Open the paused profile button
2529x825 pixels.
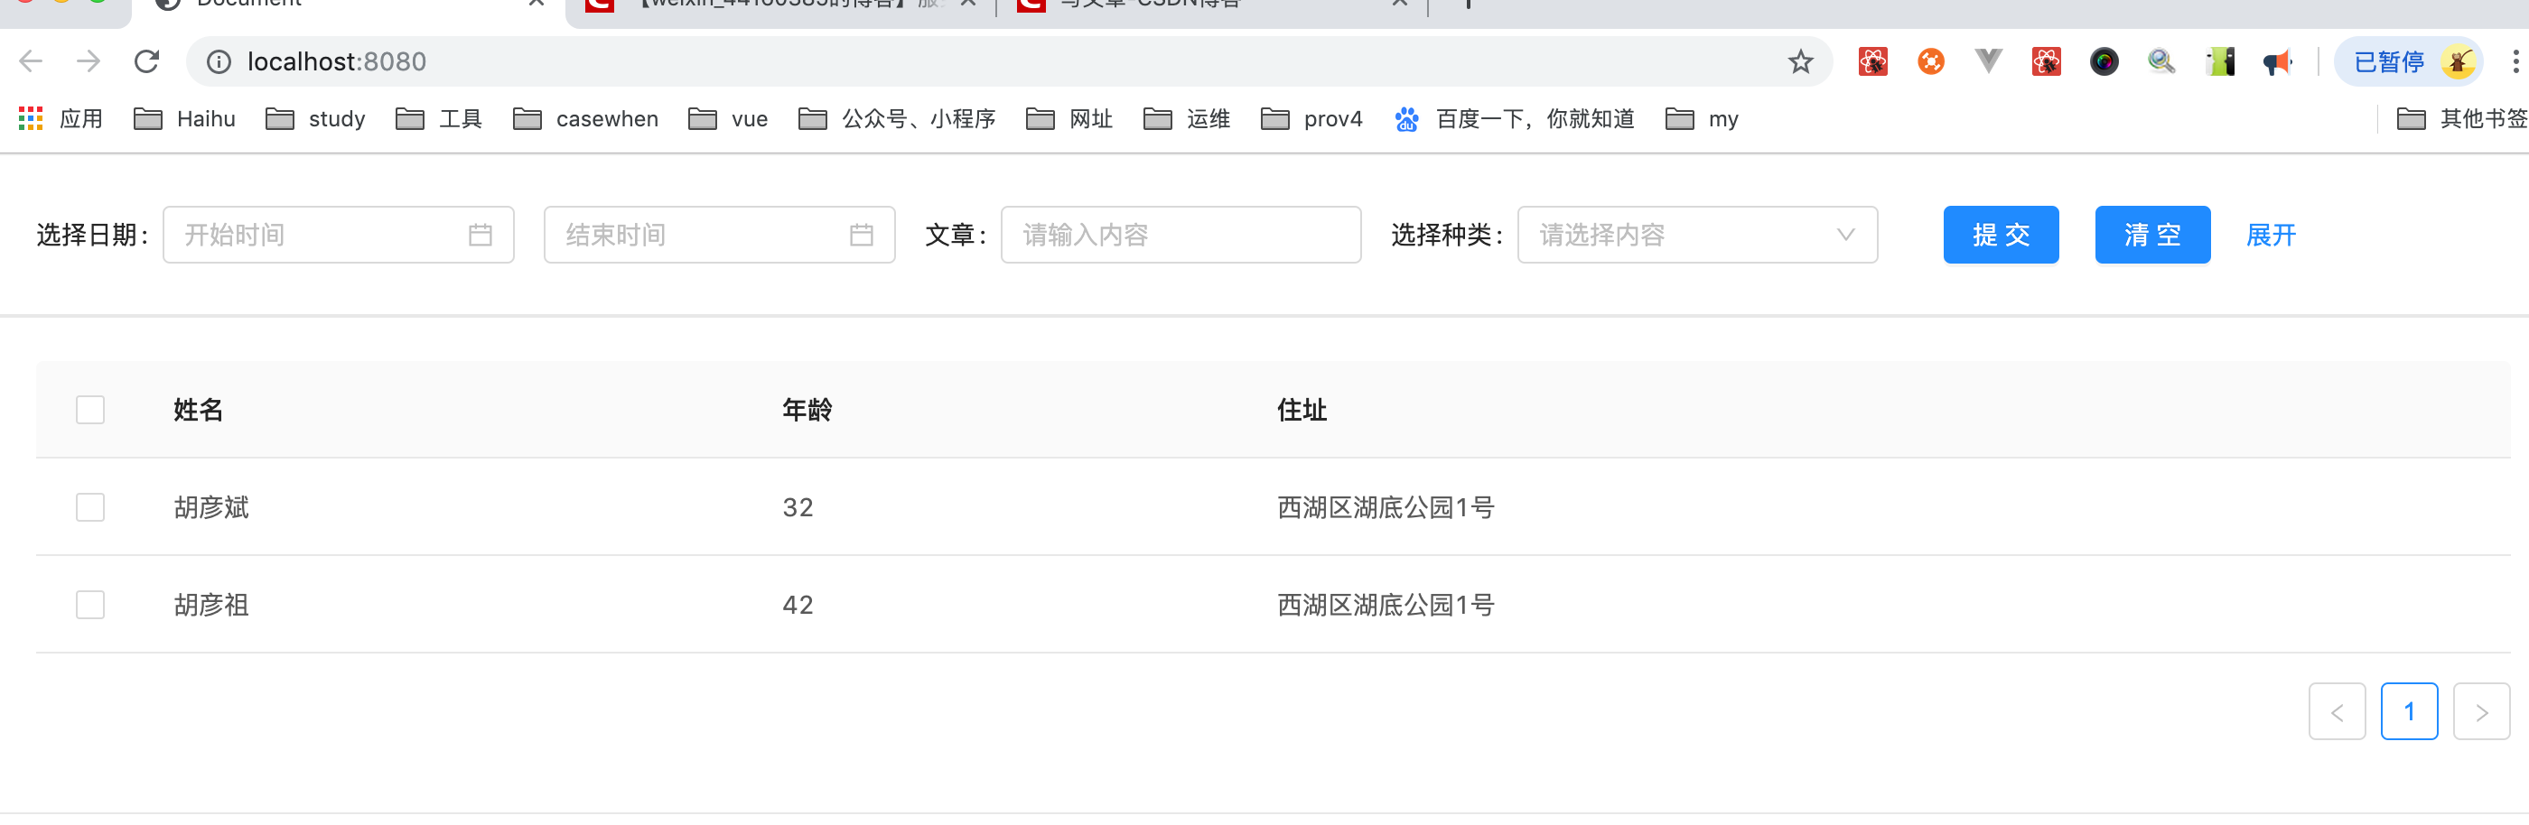[2408, 61]
